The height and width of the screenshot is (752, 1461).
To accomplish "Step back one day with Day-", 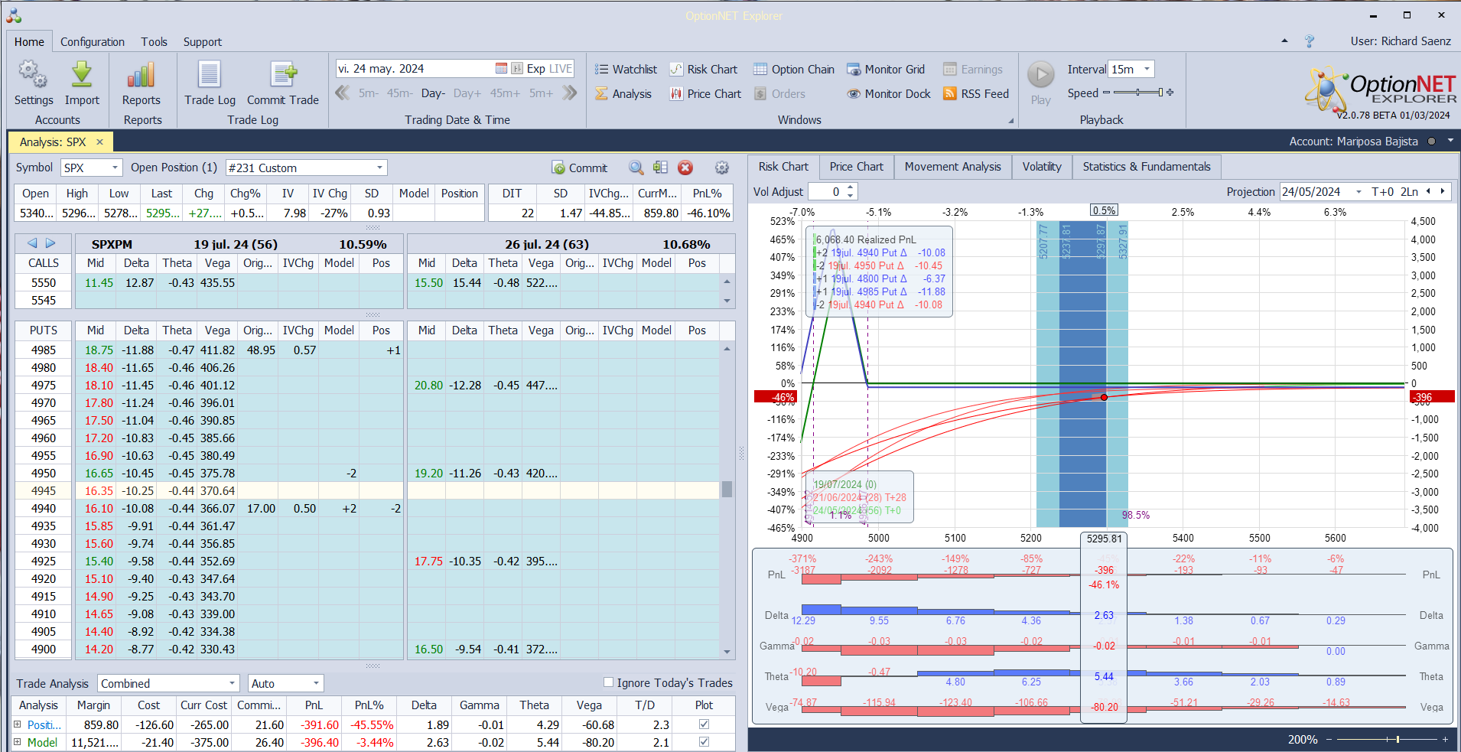I will point(433,93).
